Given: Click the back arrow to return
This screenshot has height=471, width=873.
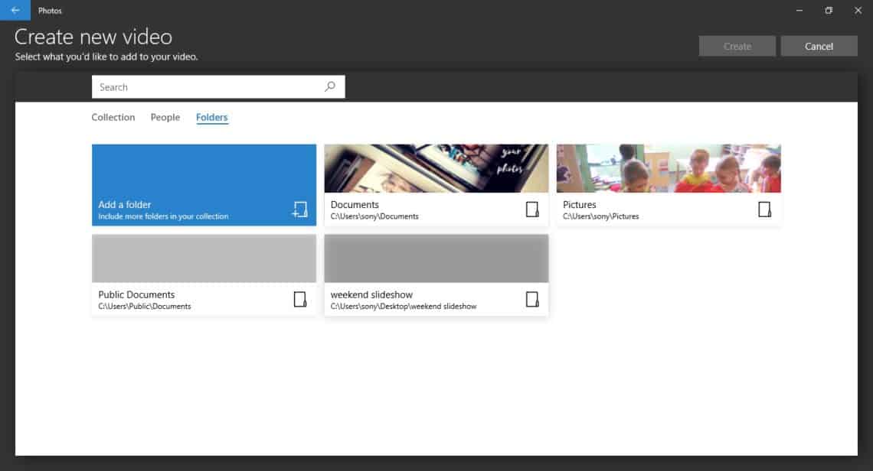Looking at the screenshot, I should (14, 10).
